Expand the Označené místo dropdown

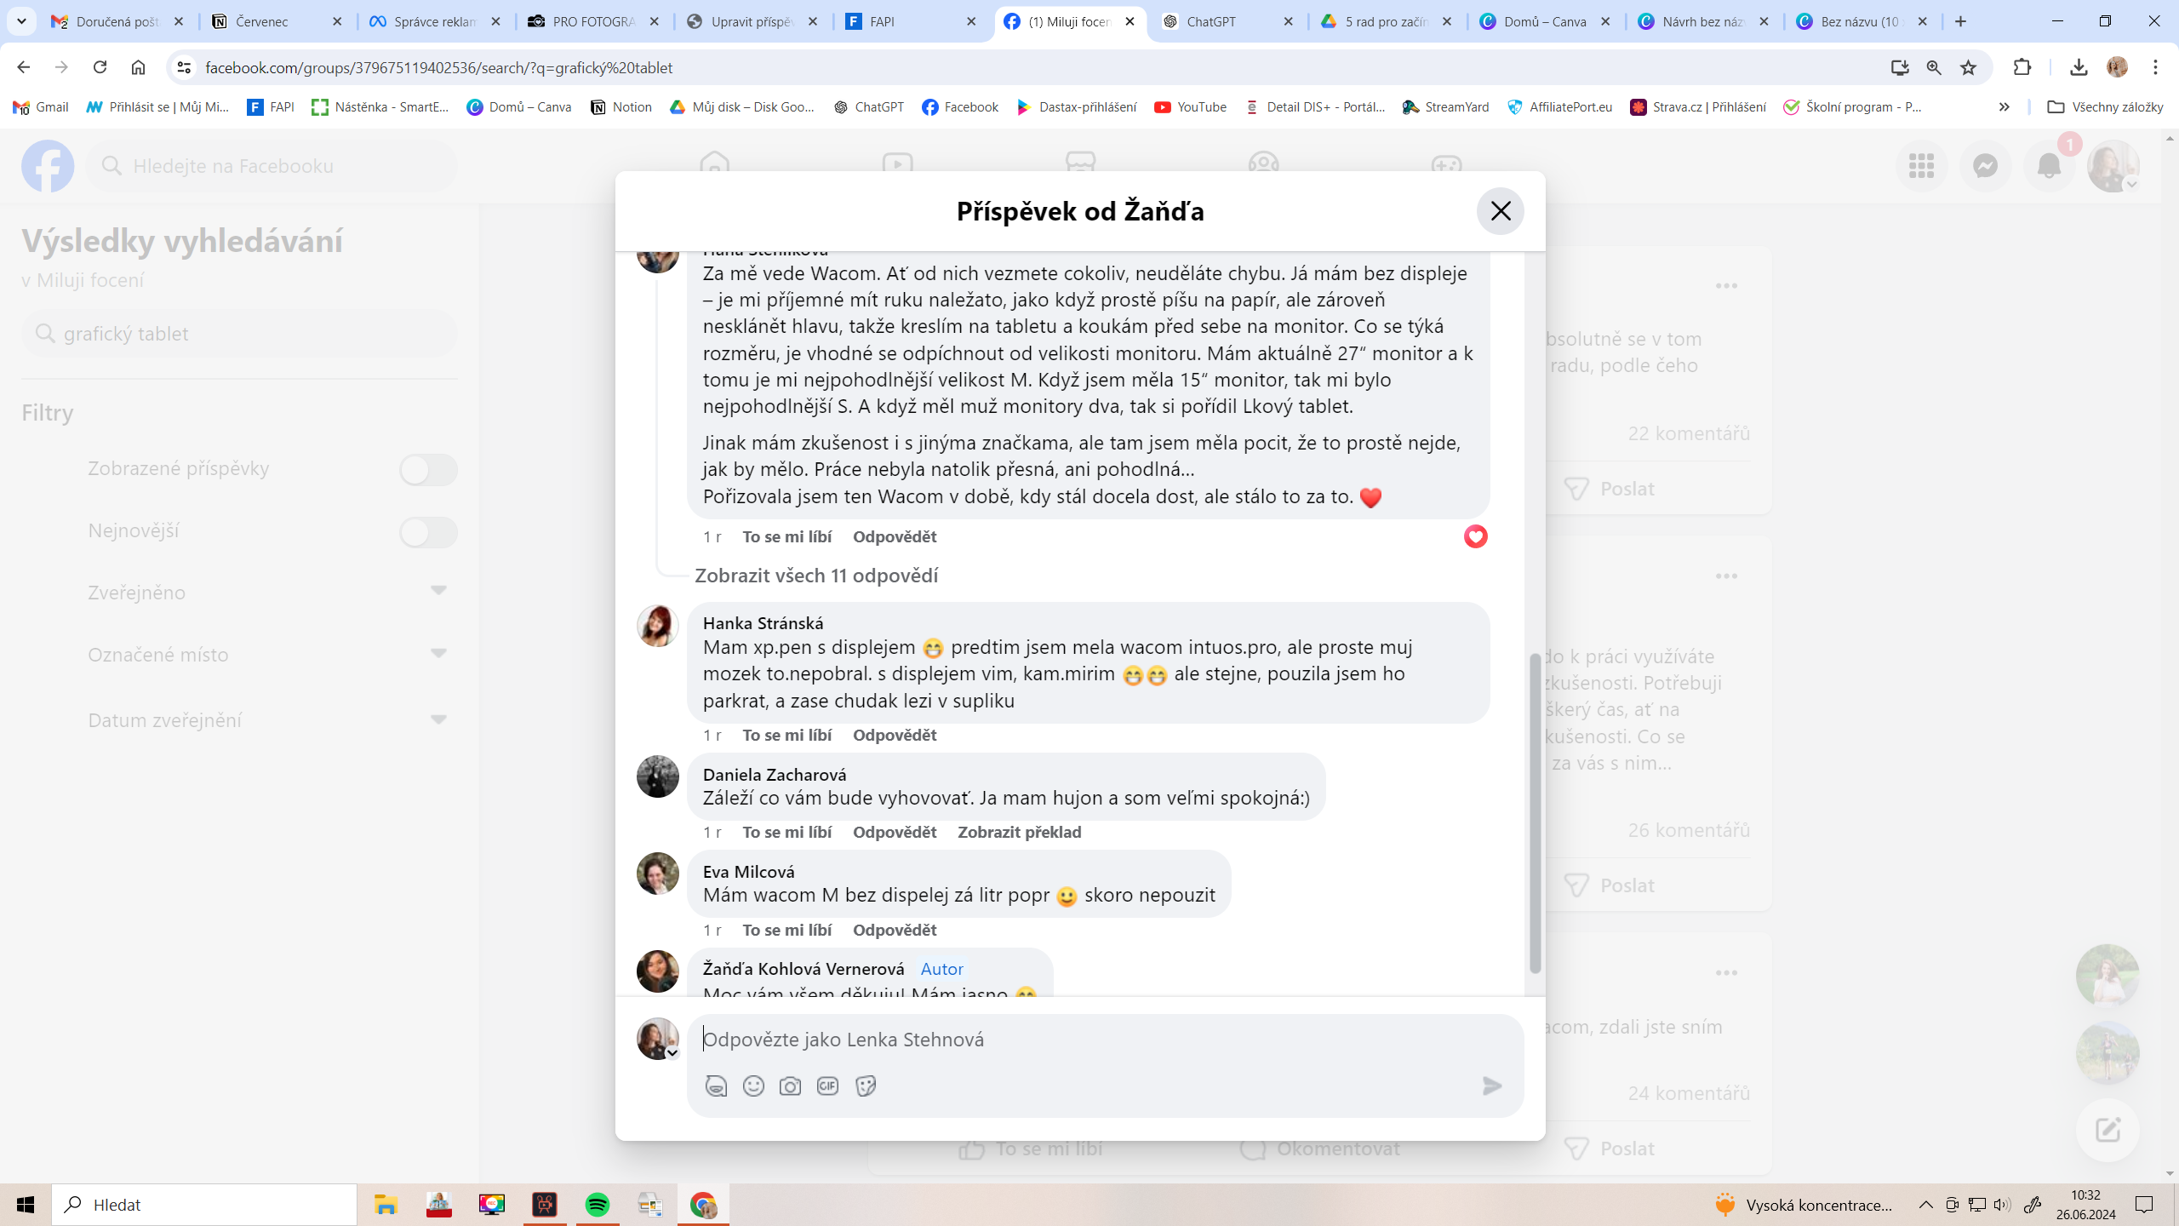[x=438, y=654]
